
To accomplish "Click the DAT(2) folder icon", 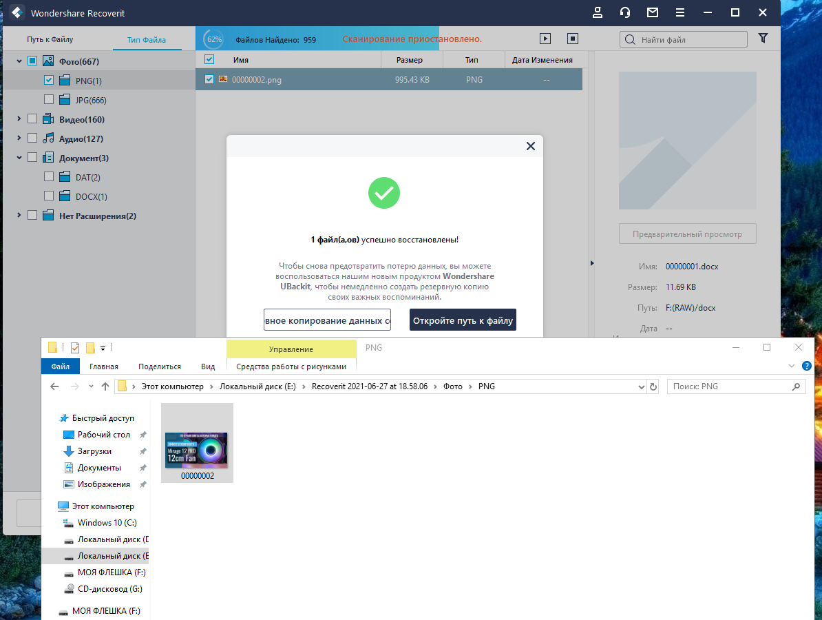I will point(65,177).
